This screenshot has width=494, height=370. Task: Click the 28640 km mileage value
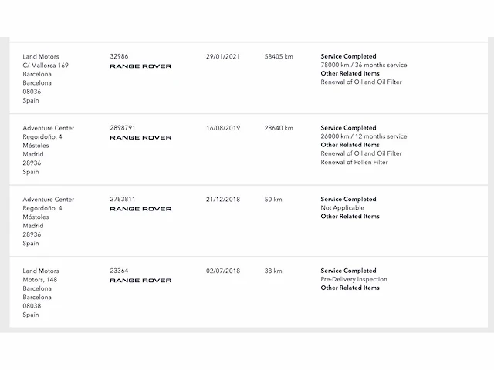(x=279, y=128)
